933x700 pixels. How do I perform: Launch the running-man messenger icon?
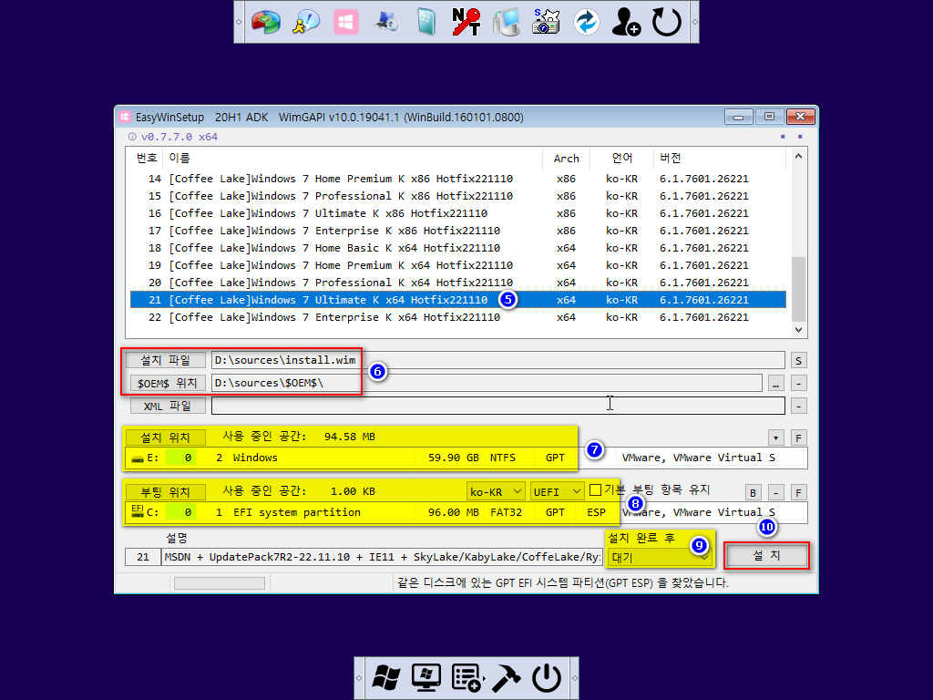coord(306,23)
